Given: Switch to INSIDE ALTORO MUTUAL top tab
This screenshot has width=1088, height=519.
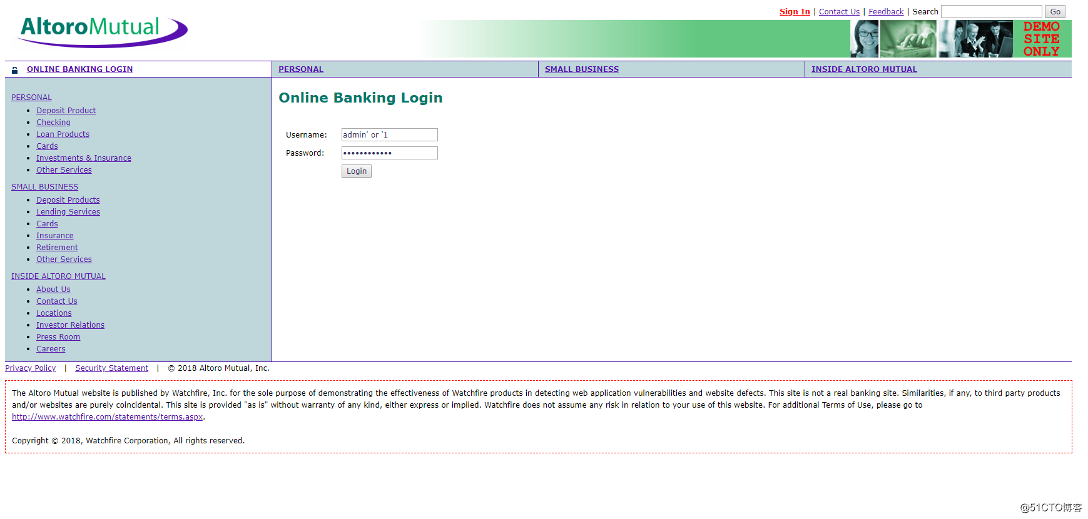Looking at the screenshot, I should click(x=864, y=69).
